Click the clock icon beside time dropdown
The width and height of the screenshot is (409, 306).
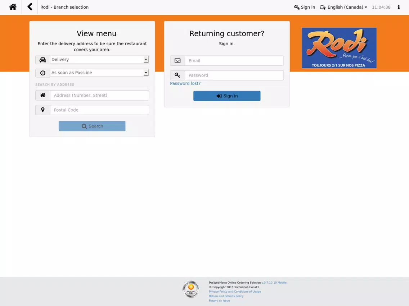point(43,73)
